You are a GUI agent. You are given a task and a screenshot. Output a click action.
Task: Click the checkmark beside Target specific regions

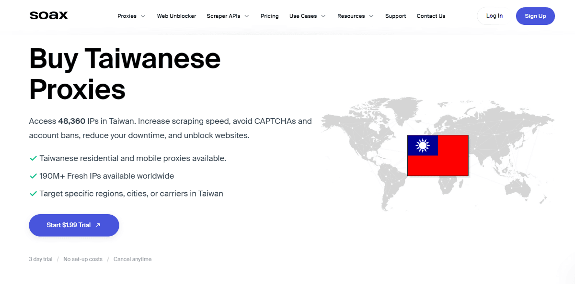(x=33, y=194)
